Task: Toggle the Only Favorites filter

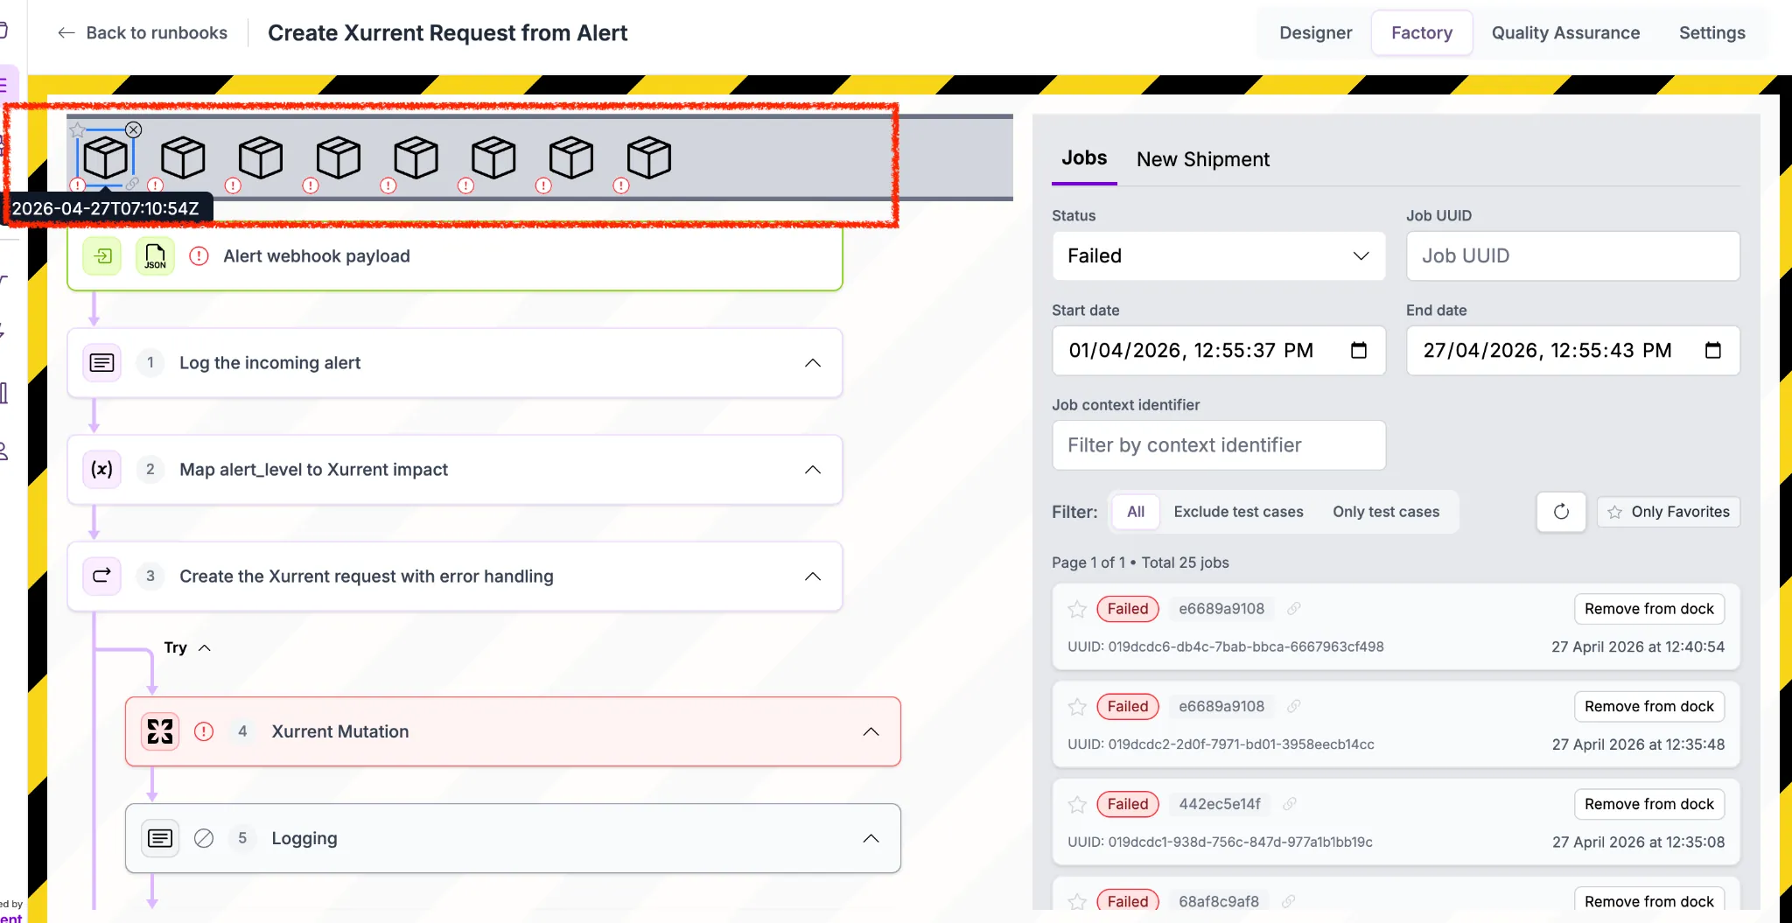Action: coord(1669,512)
